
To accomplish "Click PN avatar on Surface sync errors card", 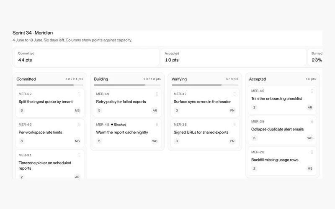I will point(232,110).
